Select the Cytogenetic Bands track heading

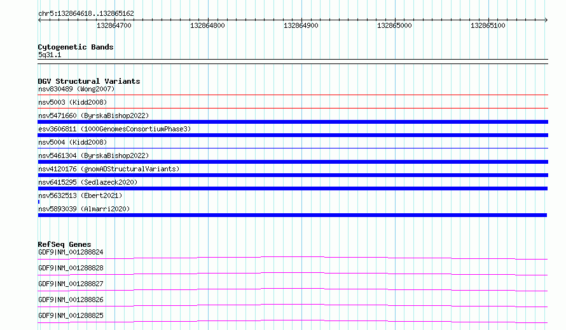pyautogui.click(x=76, y=47)
